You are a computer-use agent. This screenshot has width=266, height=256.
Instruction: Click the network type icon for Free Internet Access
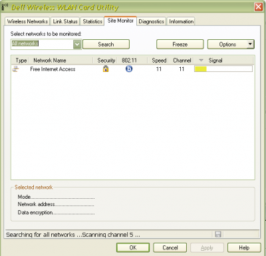tap(16, 69)
